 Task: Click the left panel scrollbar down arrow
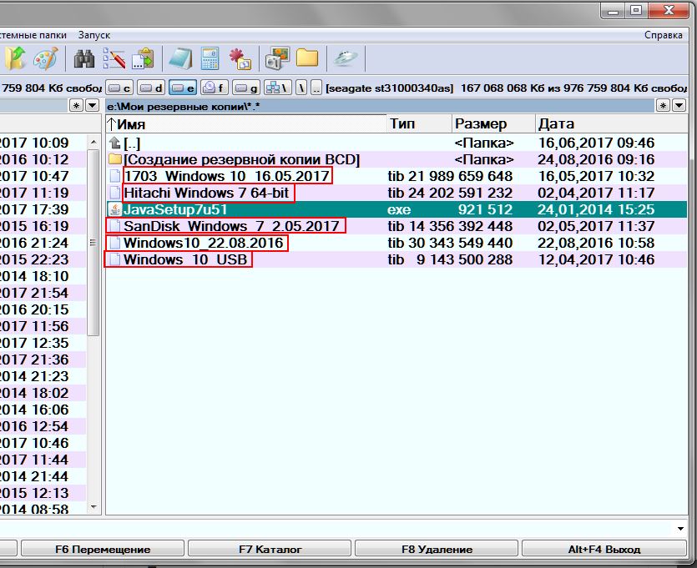click(x=93, y=507)
